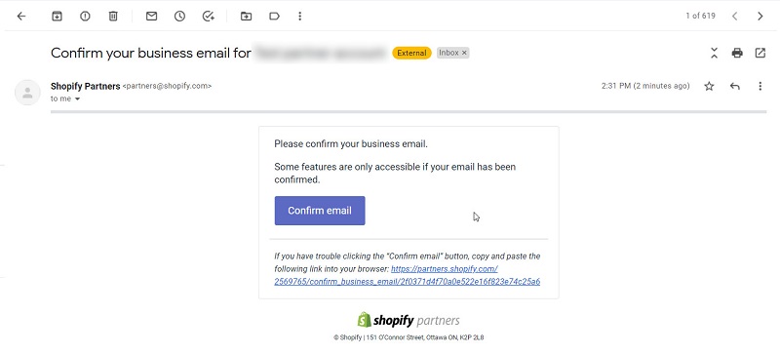Add this email to Tasks

click(209, 16)
